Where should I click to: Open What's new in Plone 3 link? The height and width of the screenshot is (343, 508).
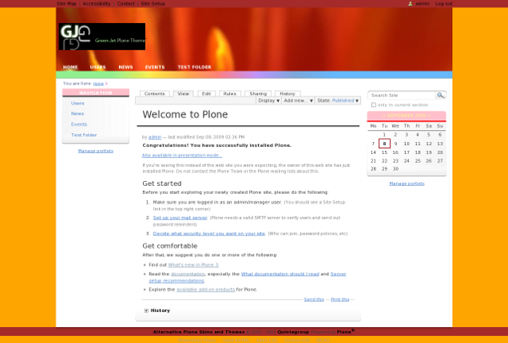(193, 265)
